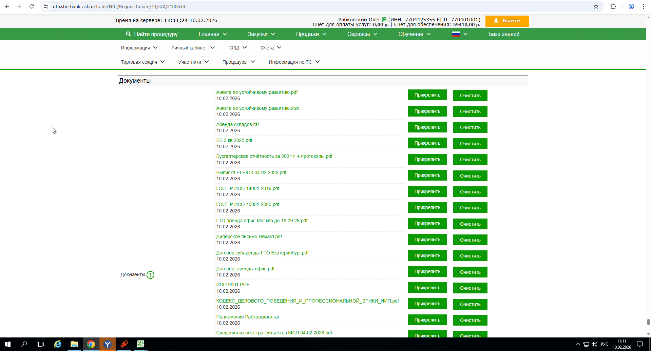This screenshot has width=651, height=351.
Task: Open Excel from the taskbar
Action: tap(140, 344)
